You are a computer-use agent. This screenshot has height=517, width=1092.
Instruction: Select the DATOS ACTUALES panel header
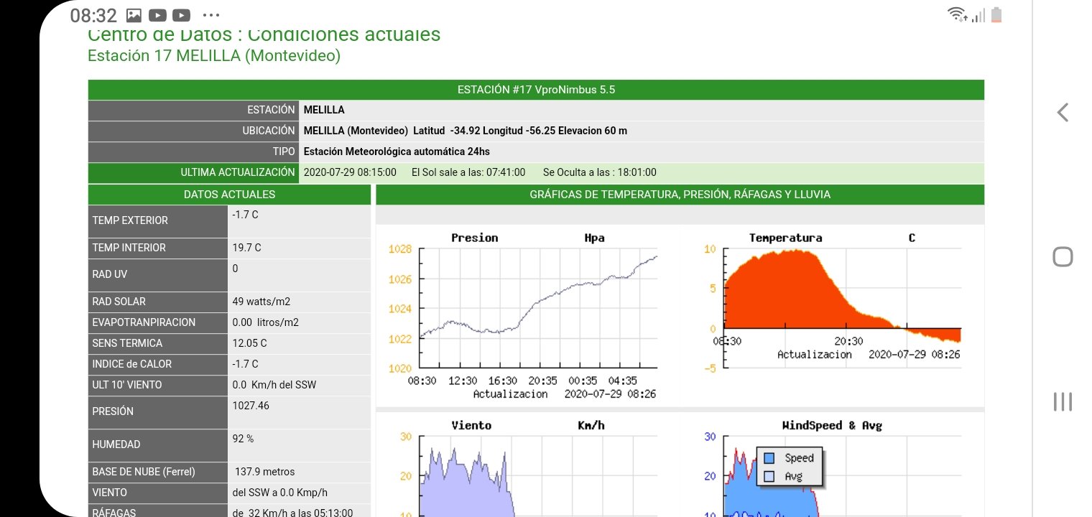pos(229,195)
